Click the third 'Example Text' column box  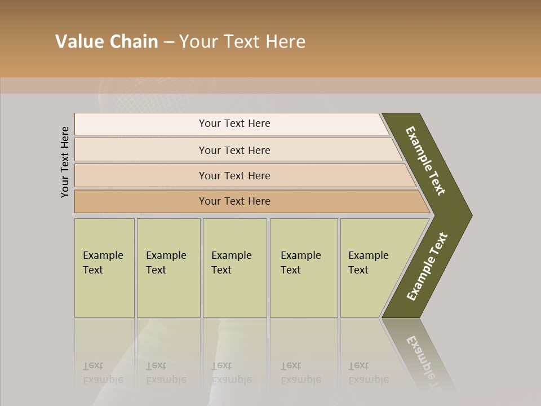[235, 268]
